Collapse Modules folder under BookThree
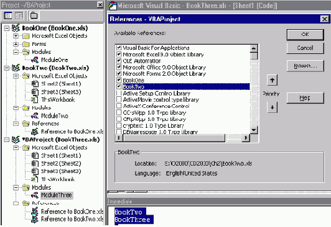Viewport: 331px width, 227px height. [16, 187]
